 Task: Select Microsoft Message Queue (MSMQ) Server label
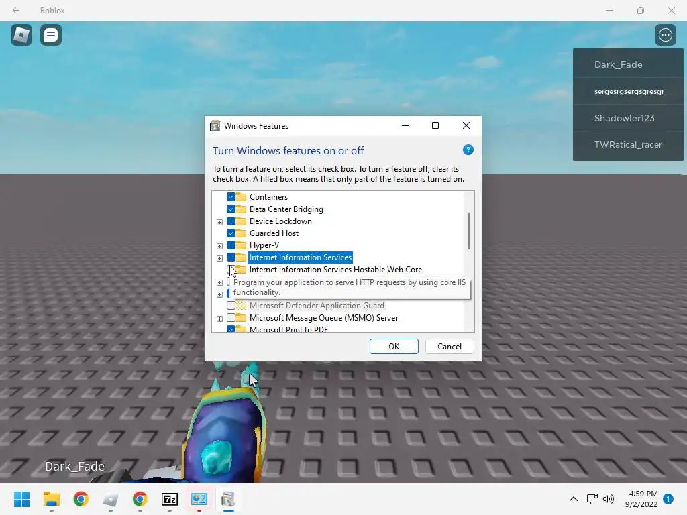point(324,318)
